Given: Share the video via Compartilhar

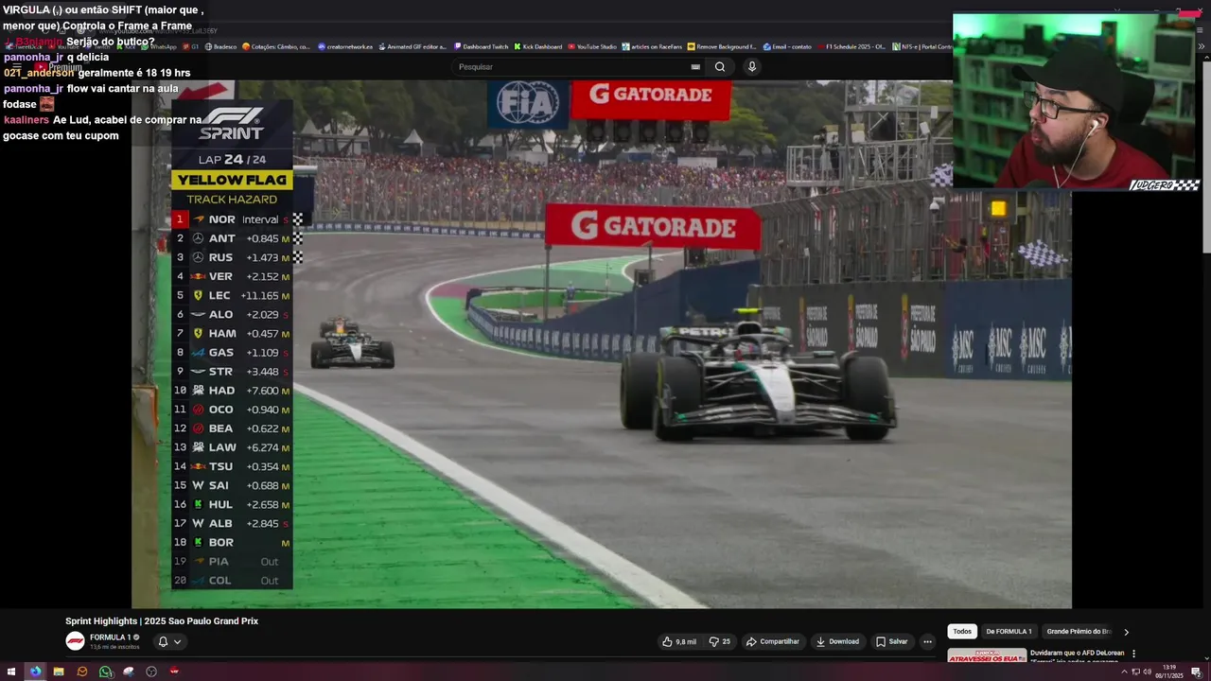Looking at the screenshot, I should (773, 641).
